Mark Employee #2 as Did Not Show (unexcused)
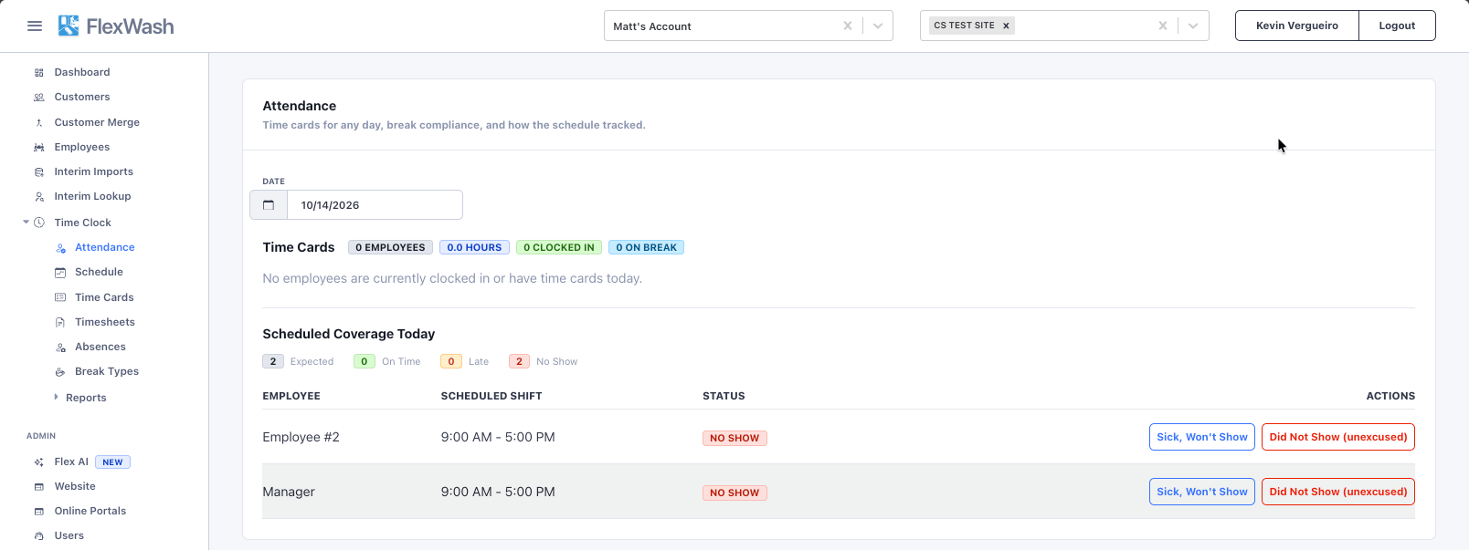Screen dimensions: 1469x550 point(1338,437)
